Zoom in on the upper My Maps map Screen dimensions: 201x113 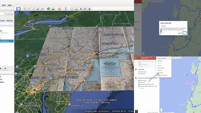[x=143, y=53]
